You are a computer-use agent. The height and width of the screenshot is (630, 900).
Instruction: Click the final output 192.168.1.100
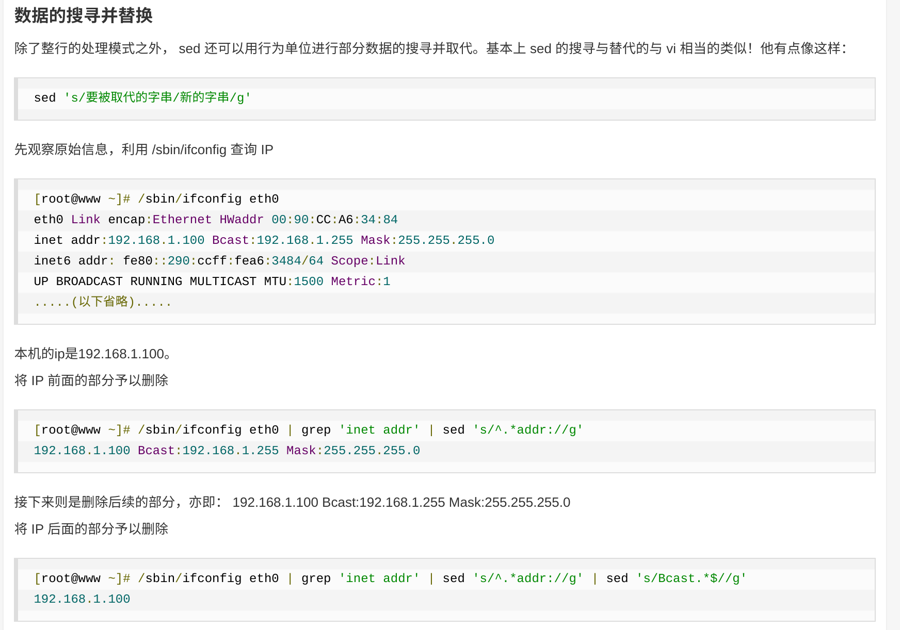82,599
